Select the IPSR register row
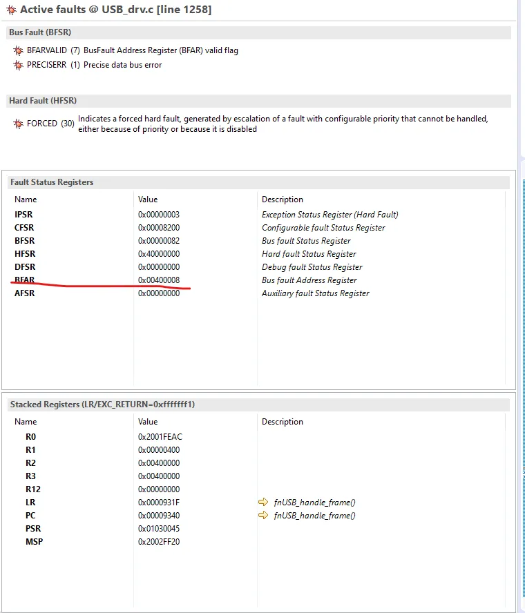Viewport: 525px width, 613px height. (258, 215)
